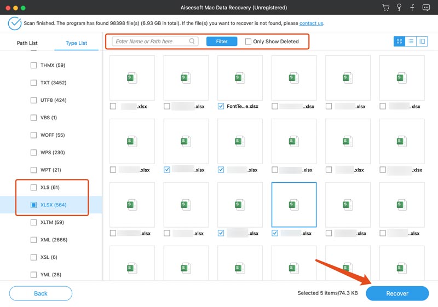
Task: Click the blue Filter button
Action: pos(221,41)
